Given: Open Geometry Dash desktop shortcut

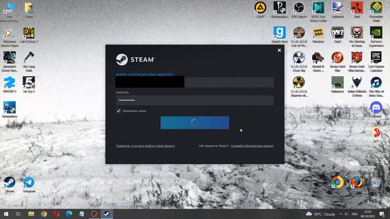Looking at the screenshot, I should click(376, 12).
